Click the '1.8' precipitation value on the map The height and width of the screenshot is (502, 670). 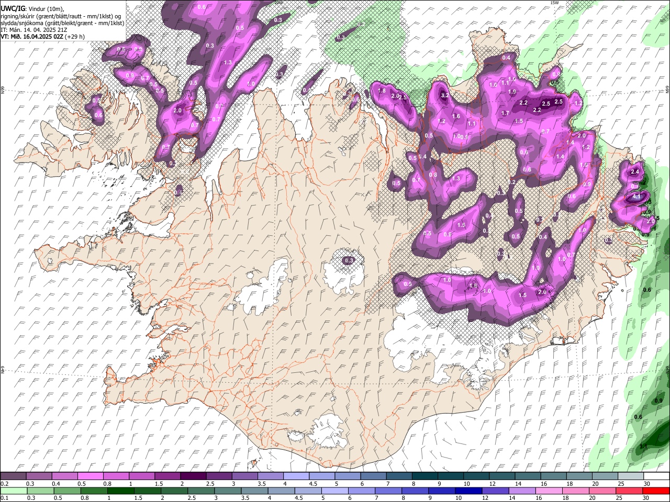(382, 91)
